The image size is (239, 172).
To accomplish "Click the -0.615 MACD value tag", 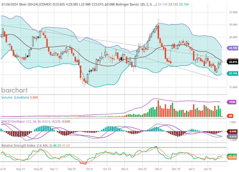I will click(x=233, y=137).
